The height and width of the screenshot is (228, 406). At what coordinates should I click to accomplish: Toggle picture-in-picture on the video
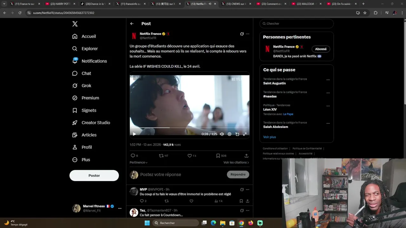237,134
